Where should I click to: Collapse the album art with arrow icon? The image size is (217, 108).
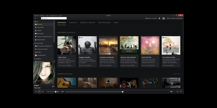[x=53, y=86]
